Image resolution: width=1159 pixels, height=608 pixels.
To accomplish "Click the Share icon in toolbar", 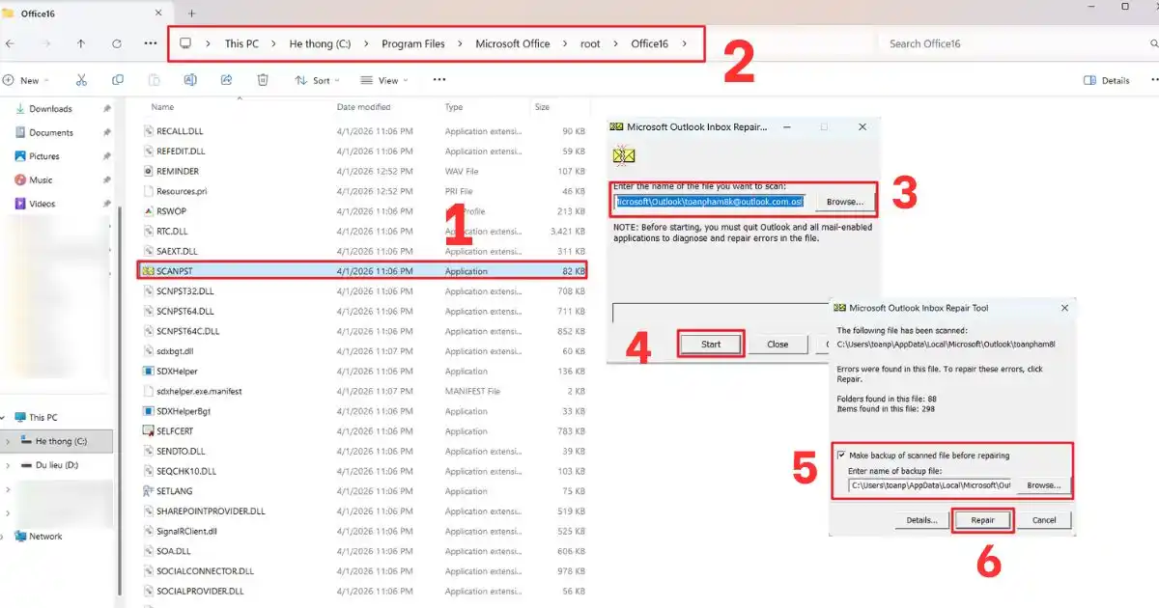I will pos(226,80).
